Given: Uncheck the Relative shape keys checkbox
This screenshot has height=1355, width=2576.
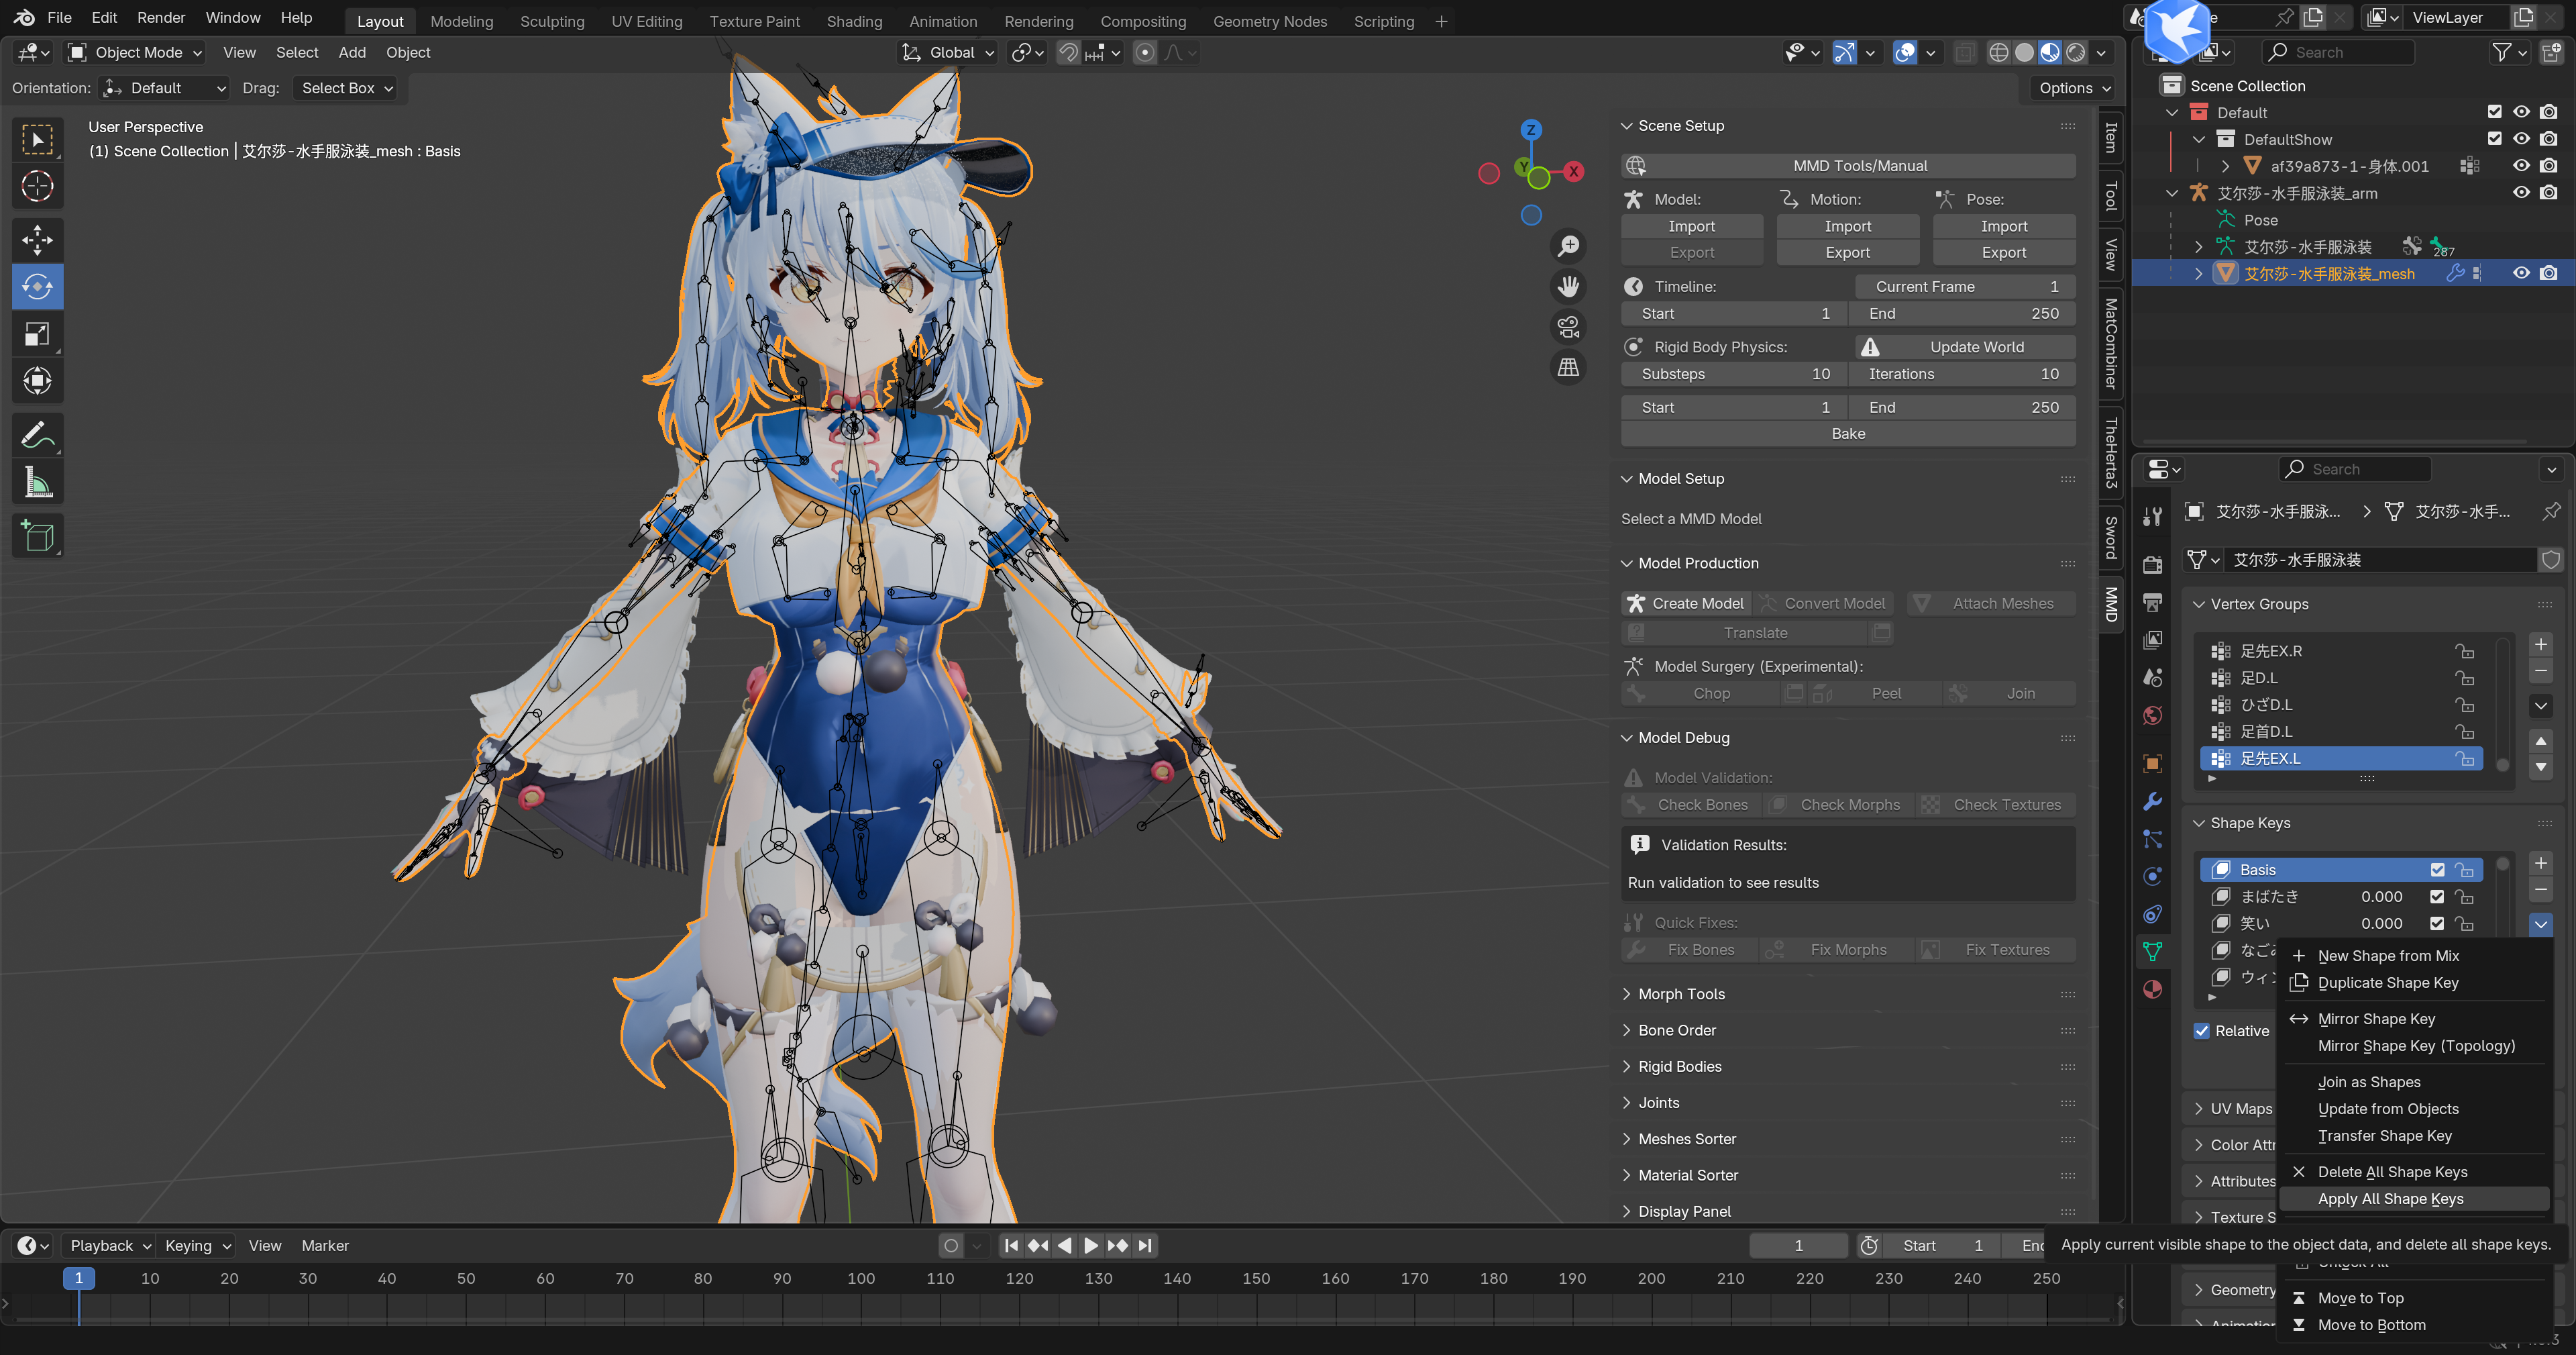Looking at the screenshot, I should coord(2202,1031).
